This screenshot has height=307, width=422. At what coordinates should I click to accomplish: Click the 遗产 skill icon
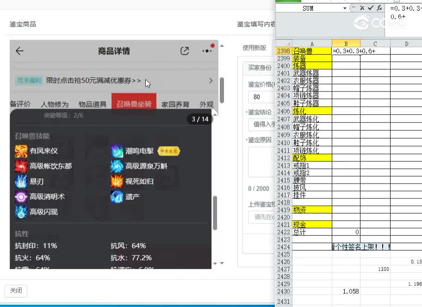(117, 197)
